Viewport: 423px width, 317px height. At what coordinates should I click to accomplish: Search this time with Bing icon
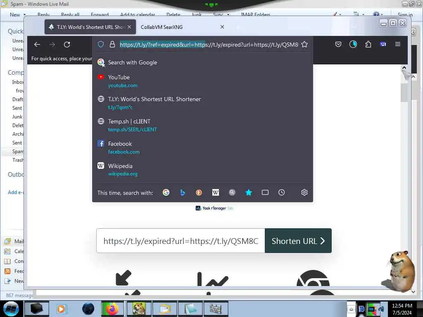[183, 192]
